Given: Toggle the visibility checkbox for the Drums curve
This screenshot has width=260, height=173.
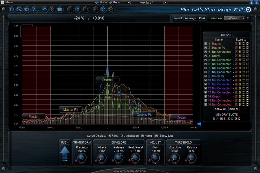Looking at the screenshot, I should click(x=205, y=56).
